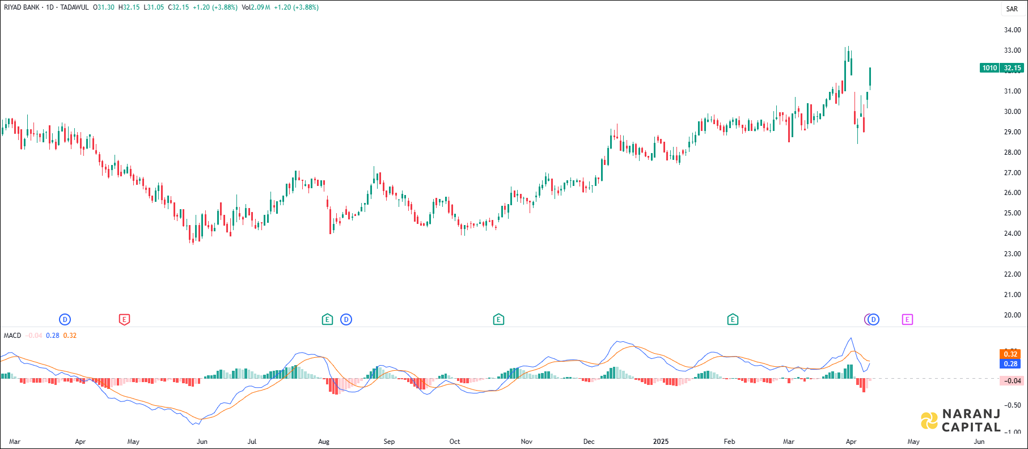Click the Aug label on time axis
1028x449 pixels.
tap(324, 442)
